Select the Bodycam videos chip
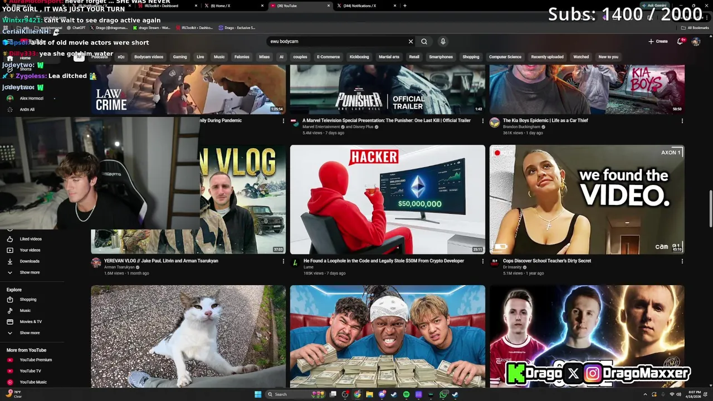The image size is (713, 401). click(x=149, y=57)
